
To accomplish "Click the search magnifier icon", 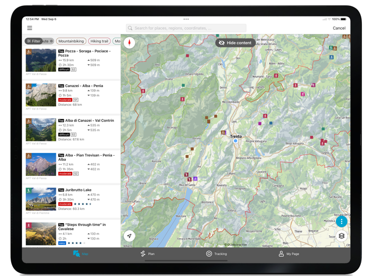I will click(130, 28).
